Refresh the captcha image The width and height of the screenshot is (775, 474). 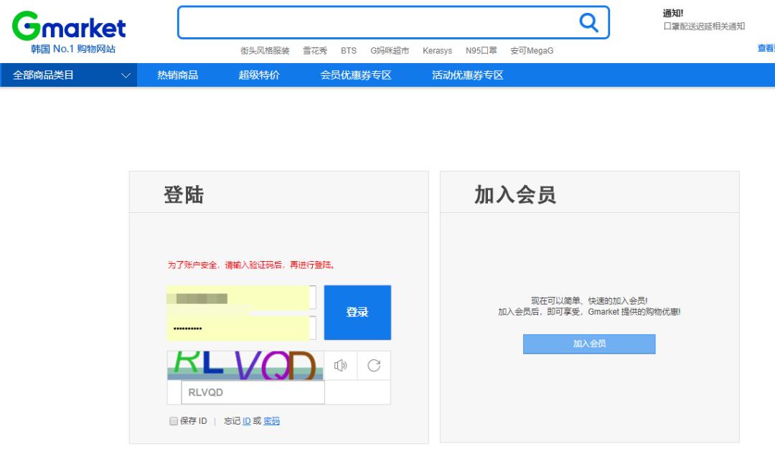click(372, 366)
